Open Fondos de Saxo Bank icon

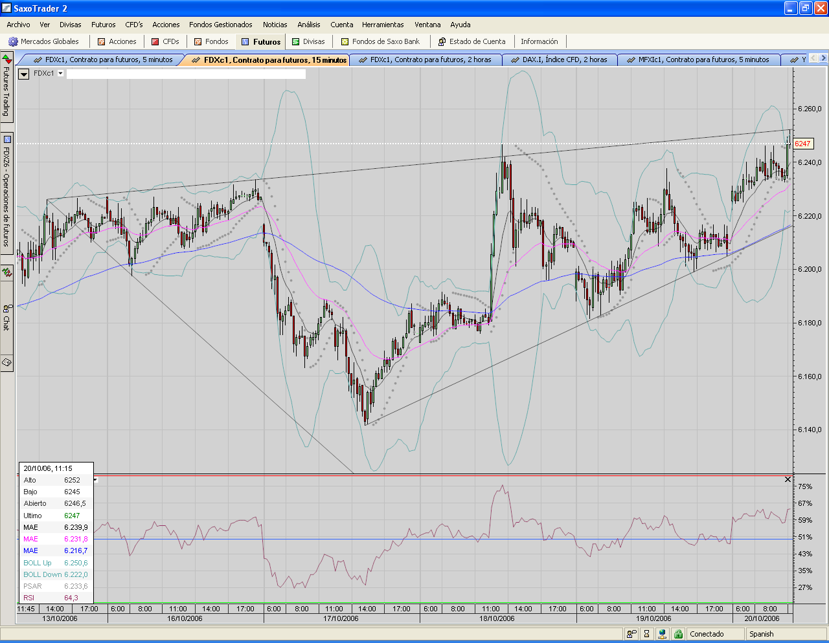tap(345, 41)
